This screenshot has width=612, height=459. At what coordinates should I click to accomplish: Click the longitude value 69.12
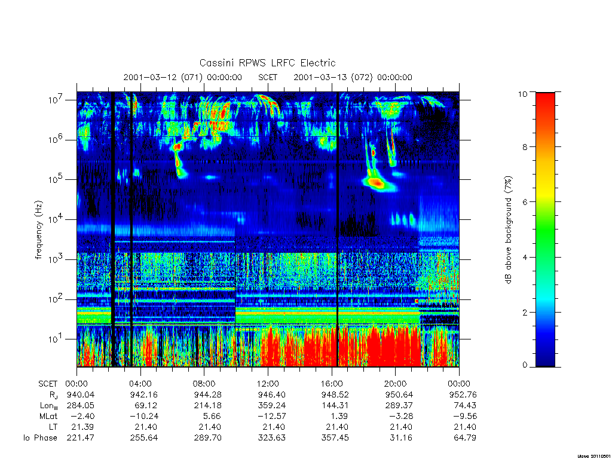(146, 406)
